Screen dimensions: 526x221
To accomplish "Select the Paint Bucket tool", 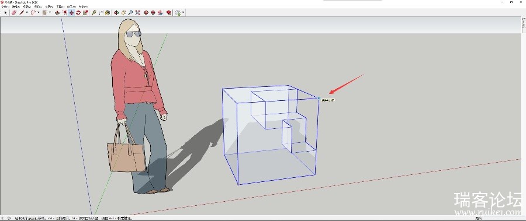I will [x=108, y=13].
